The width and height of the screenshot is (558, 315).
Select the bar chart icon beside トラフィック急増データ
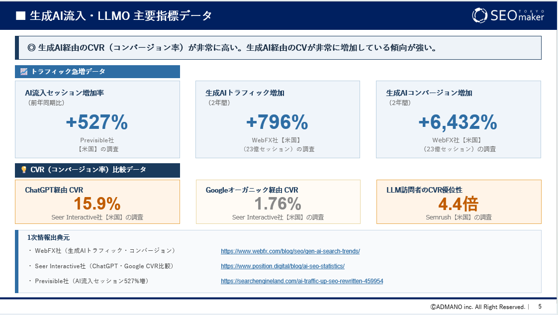[x=23, y=72]
